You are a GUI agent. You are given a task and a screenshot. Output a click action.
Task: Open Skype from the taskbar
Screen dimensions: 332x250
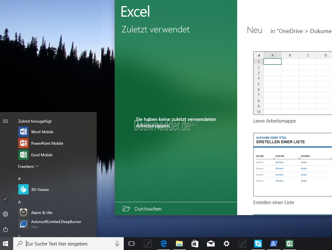(258, 244)
